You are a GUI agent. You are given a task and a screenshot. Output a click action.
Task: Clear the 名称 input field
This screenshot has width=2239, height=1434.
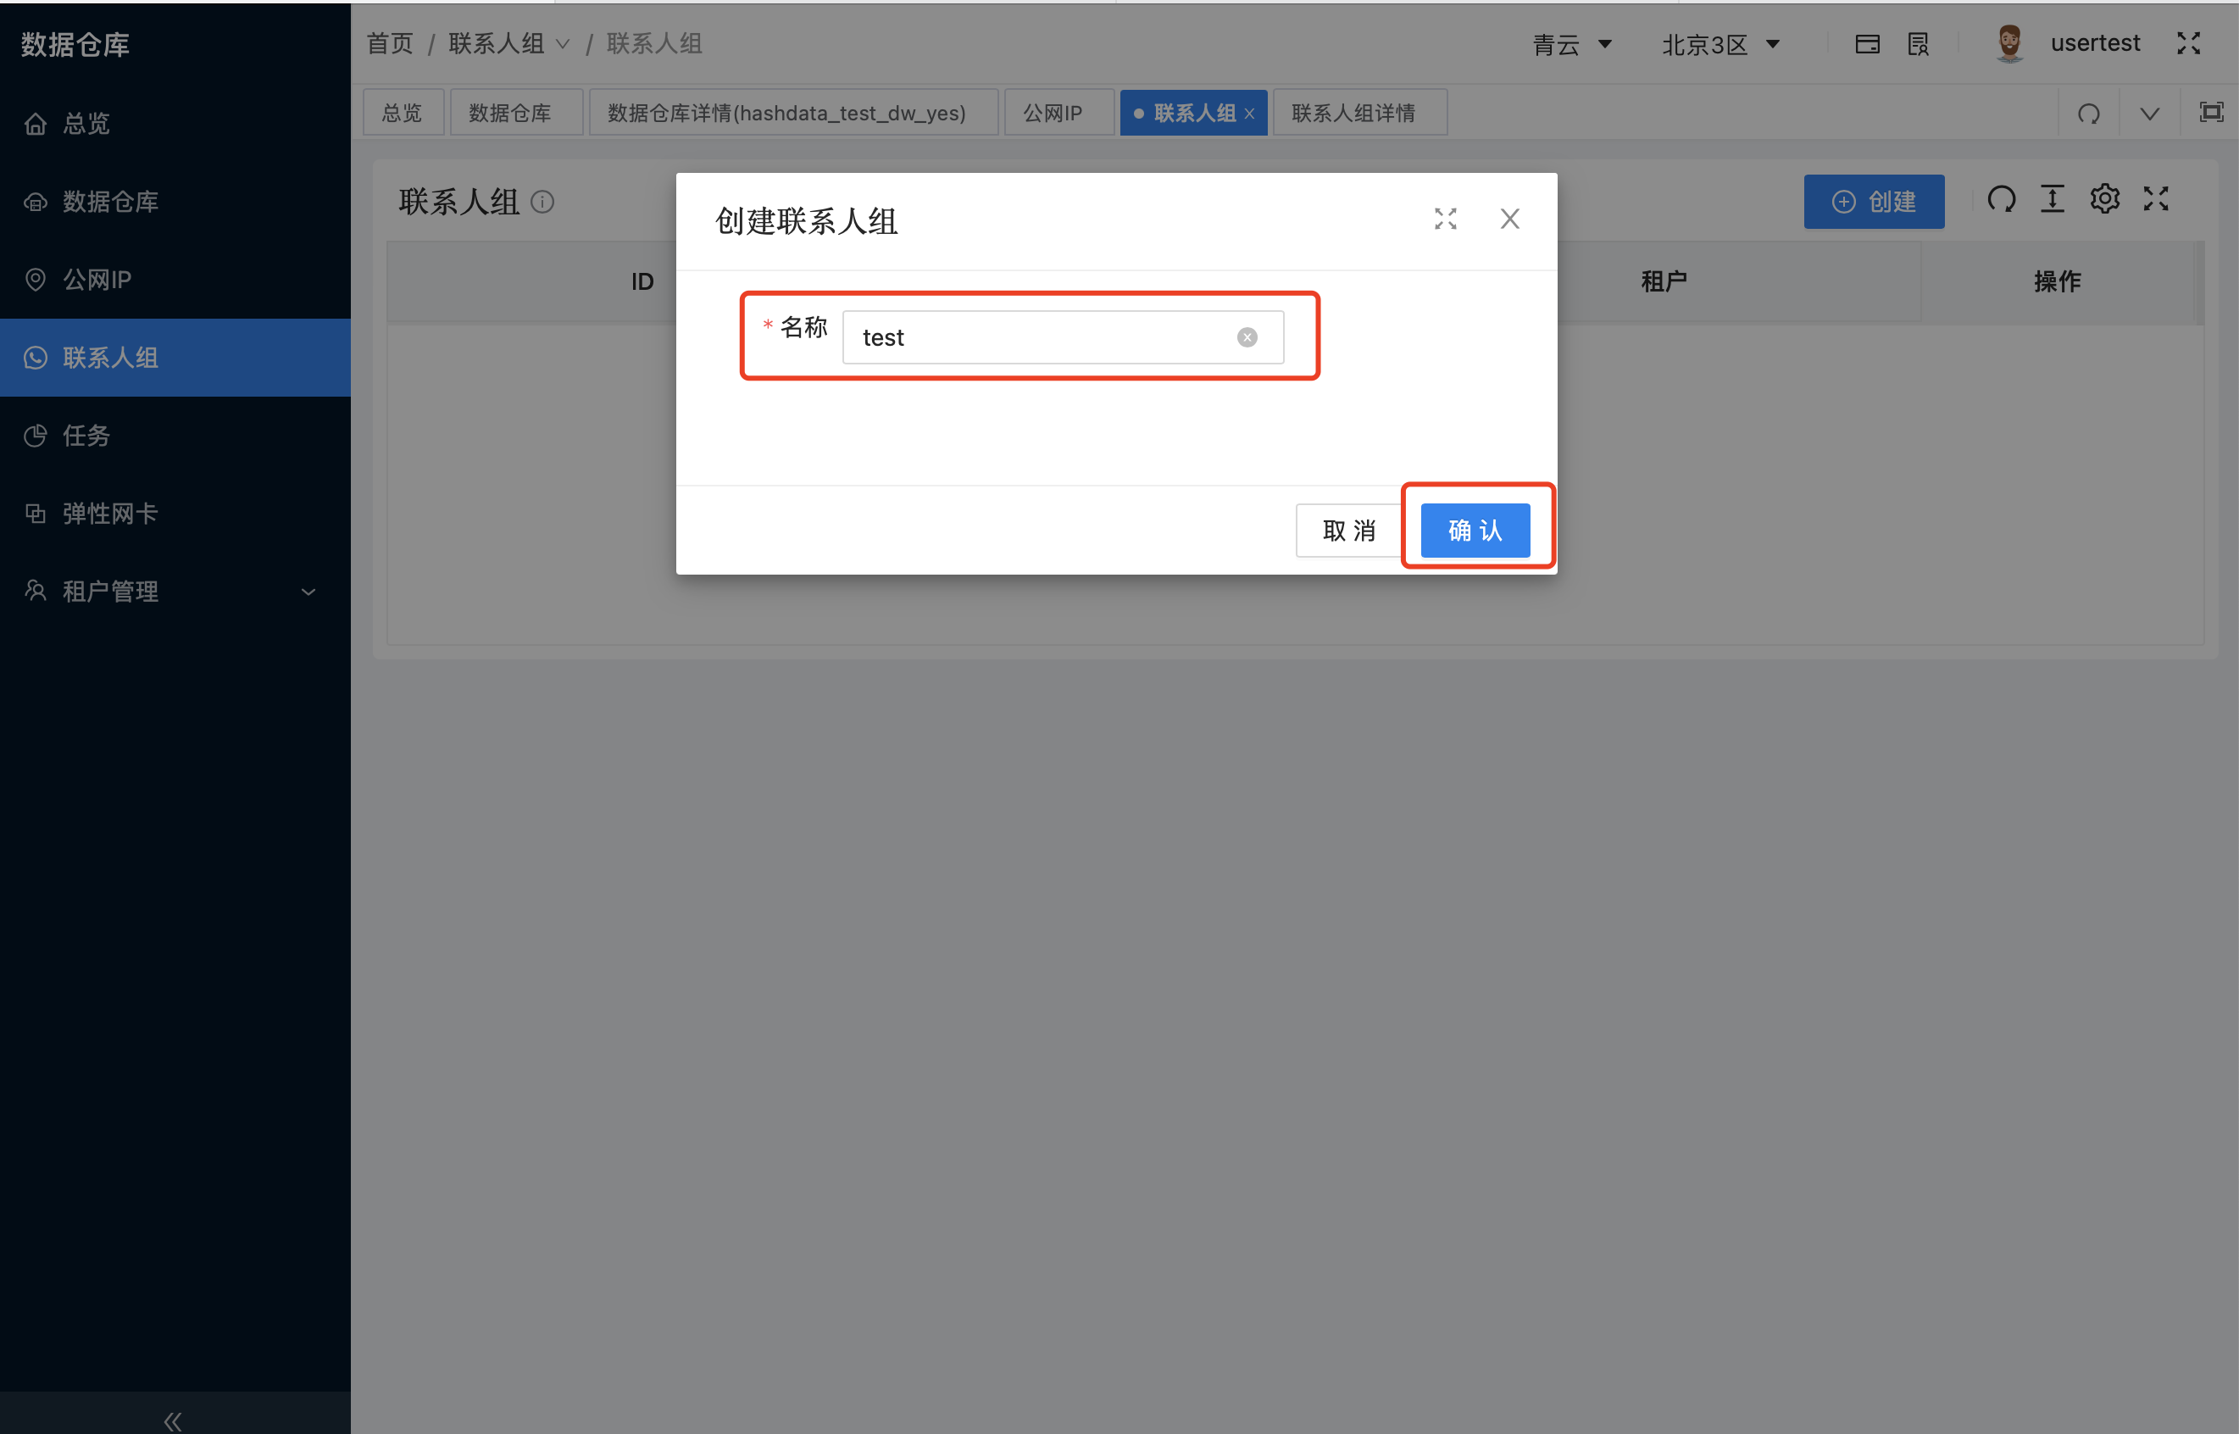tap(1247, 336)
